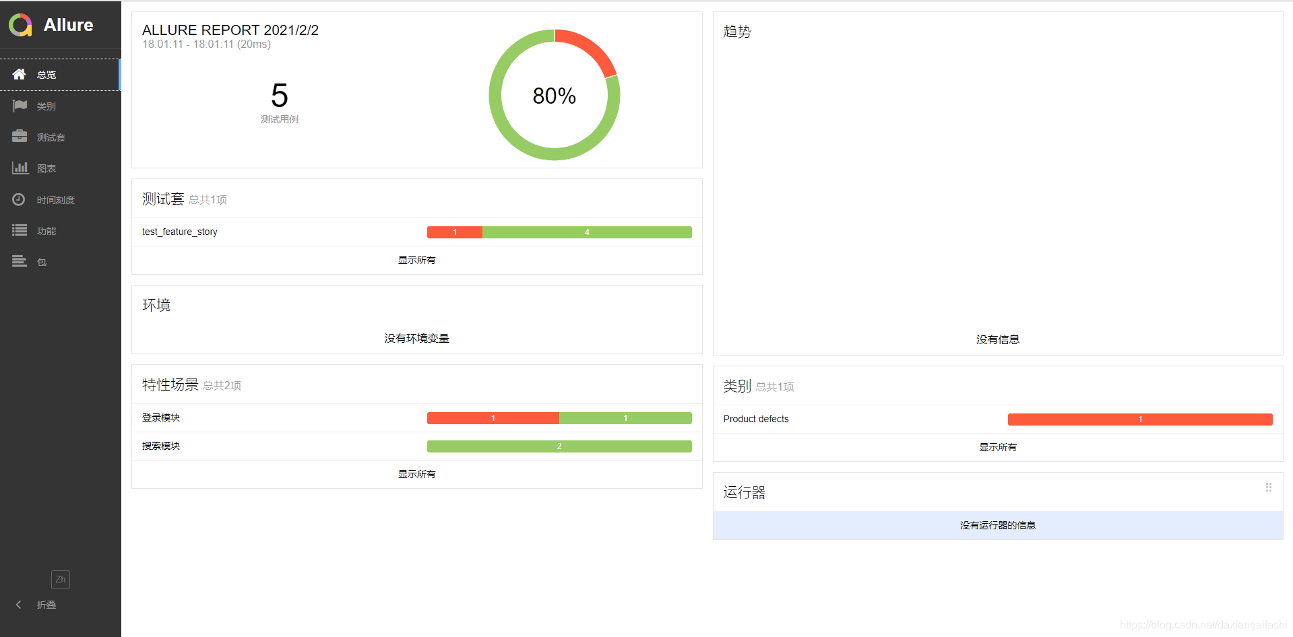
Task: Open the Zh language selector
Action: (61, 579)
